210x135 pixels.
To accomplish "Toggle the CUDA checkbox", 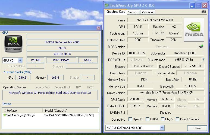I will [x=147, y=119].
